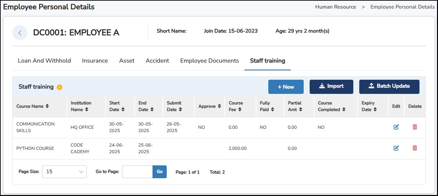Click the back arrow beside employee name
The height and width of the screenshot is (196, 438).
[x=20, y=33]
